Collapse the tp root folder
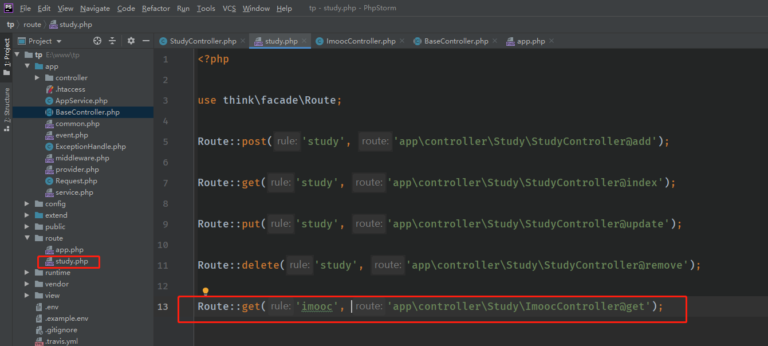This screenshot has height=346, width=768. (x=17, y=55)
